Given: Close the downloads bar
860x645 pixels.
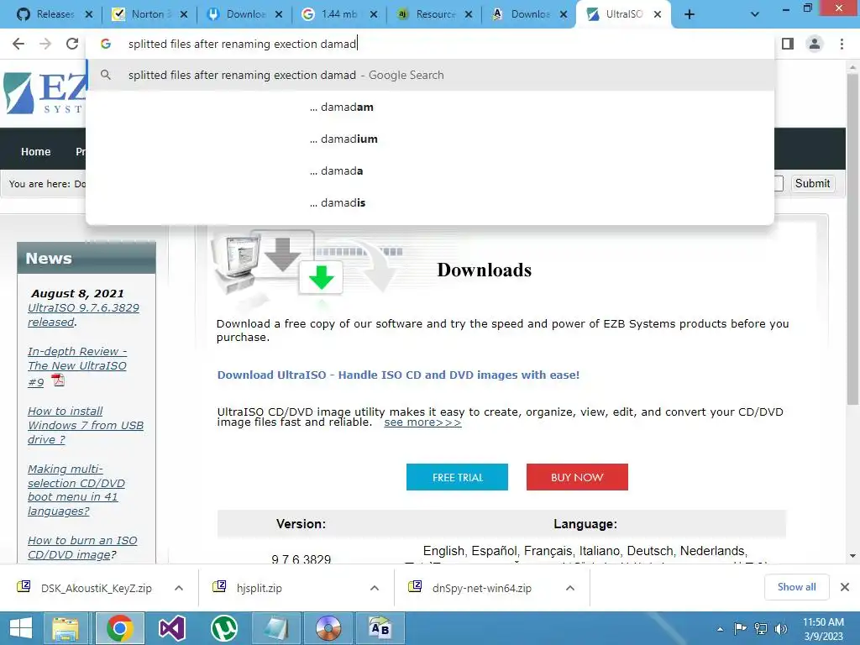Looking at the screenshot, I should click(x=845, y=587).
